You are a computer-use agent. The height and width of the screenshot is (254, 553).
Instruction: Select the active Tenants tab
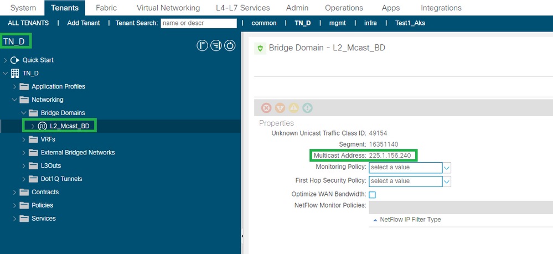(x=65, y=8)
